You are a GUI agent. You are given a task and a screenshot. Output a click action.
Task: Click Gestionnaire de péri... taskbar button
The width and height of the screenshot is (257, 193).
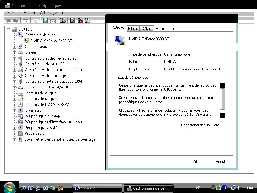(x=148, y=188)
